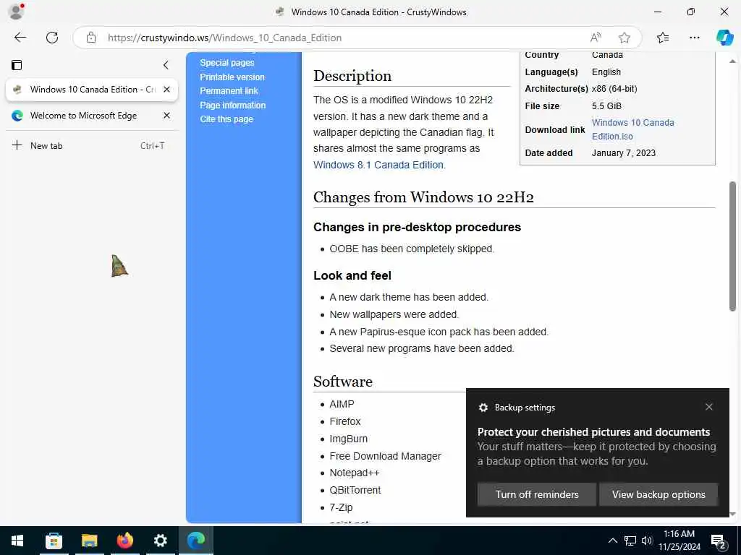Open the Printable version link
Screen dimensions: 741x555
[232, 77]
